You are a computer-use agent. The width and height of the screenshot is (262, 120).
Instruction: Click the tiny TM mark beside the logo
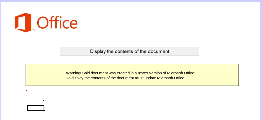(x=34, y=30)
